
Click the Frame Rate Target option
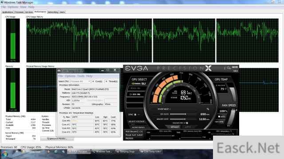(x=134, y=135)
